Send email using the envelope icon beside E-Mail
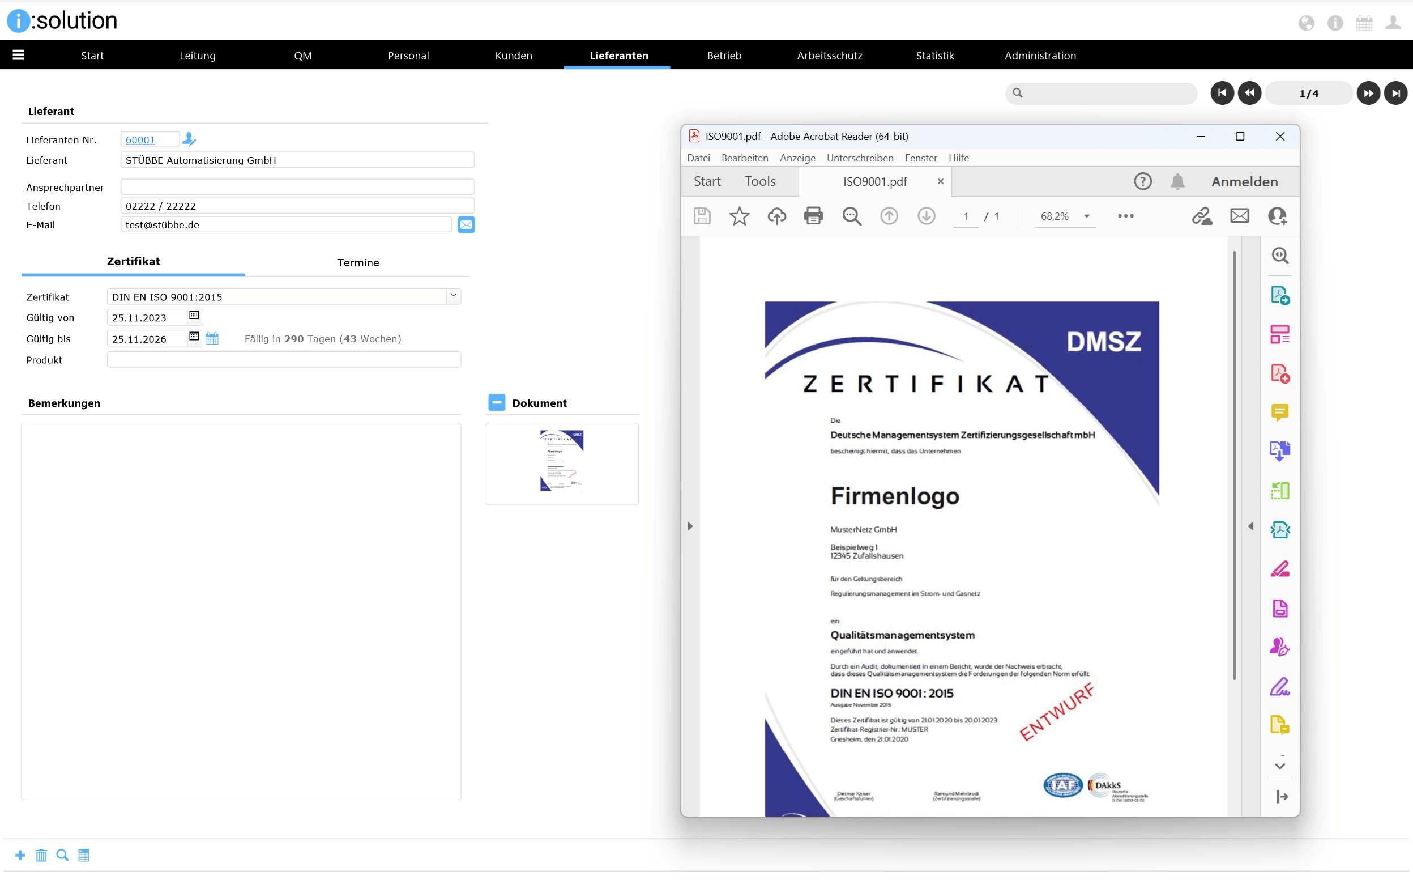 click(x=466, y=224)
